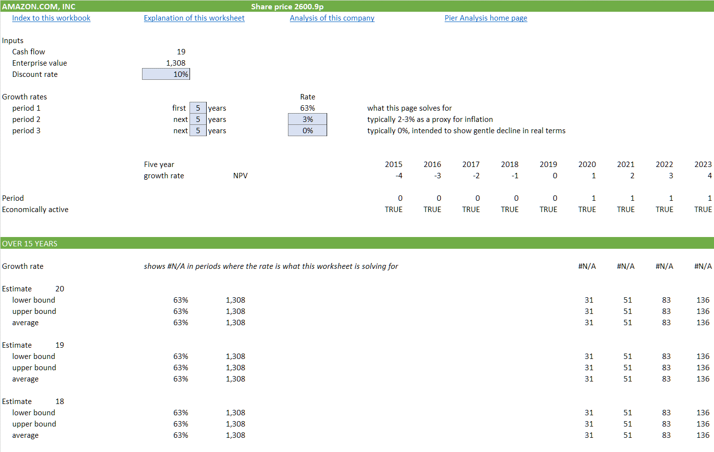The height and width of the screenshot is (452, 714).
Task: Select period 2 years input cell
Action: coord(198,119)
